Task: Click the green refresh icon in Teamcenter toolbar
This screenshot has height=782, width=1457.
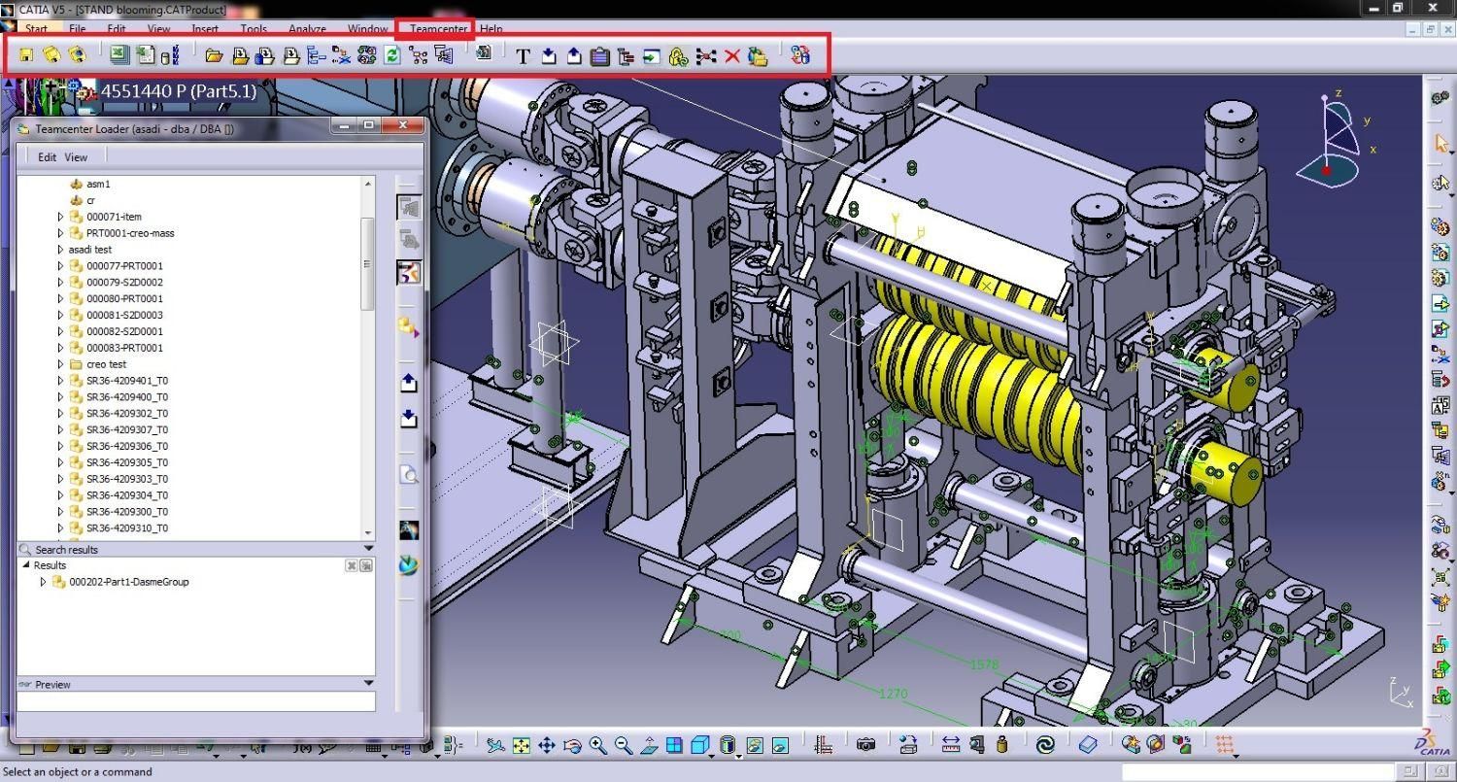Action: click(x=392, y=55)
